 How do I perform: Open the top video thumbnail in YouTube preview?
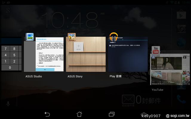(167, 63)
